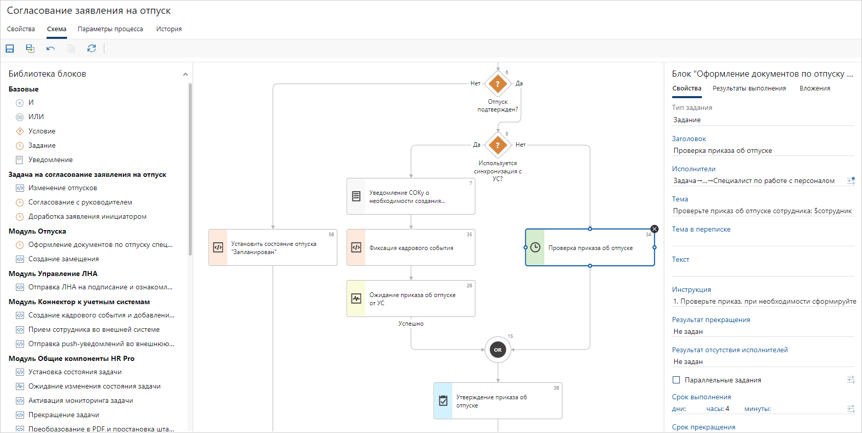This screenshot has height=433, width=862.
Task: Collapse the 'Библиотека блоков' panel
Action: coord(185,75)
